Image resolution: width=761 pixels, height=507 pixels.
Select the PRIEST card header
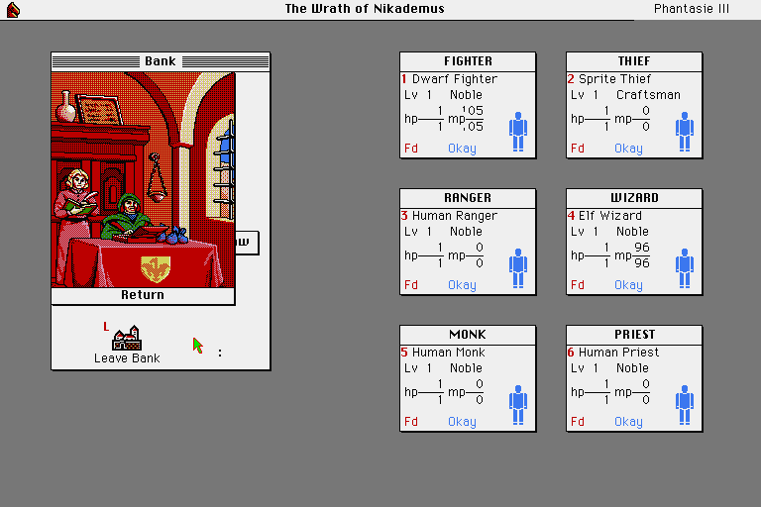coord(634,335)
